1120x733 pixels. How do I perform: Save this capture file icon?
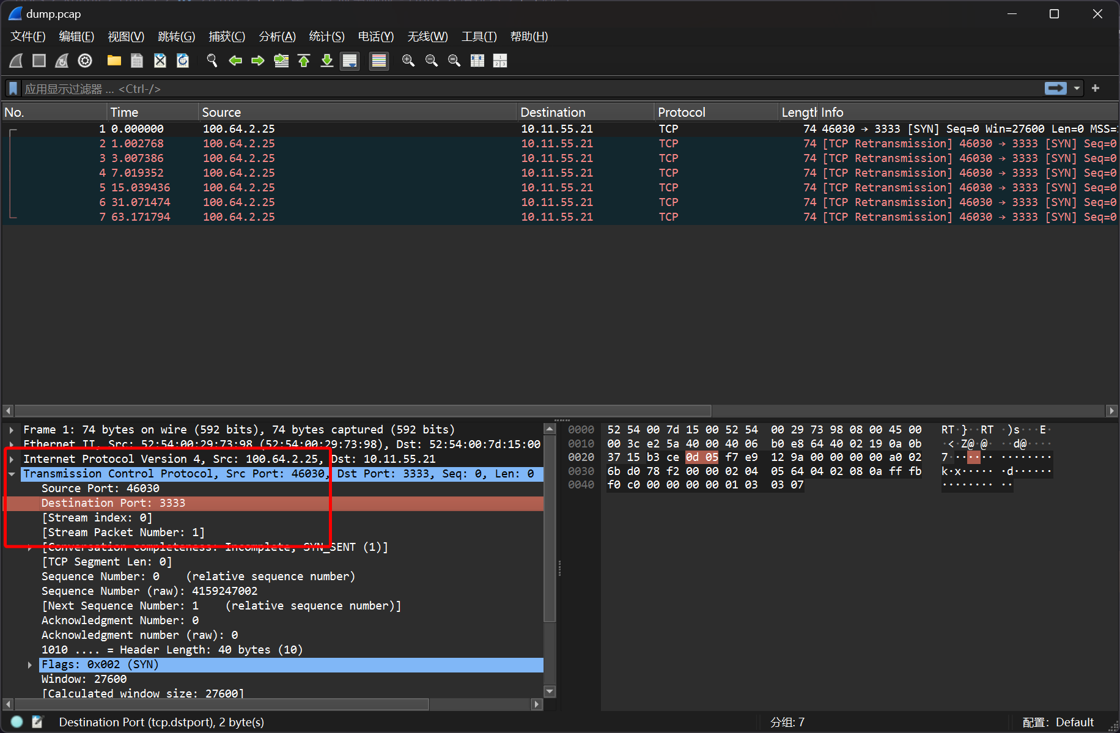pos(137,61)
